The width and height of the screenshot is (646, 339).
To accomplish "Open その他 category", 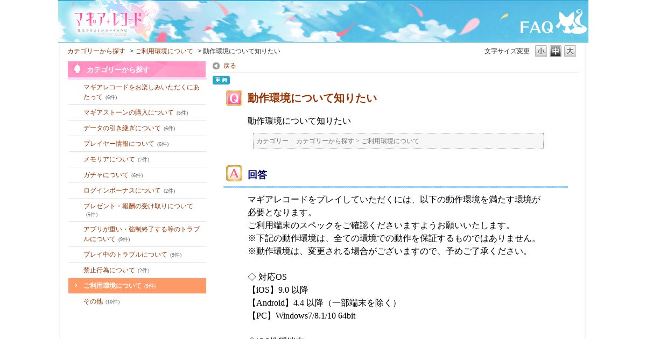I will tap(93, 301).
